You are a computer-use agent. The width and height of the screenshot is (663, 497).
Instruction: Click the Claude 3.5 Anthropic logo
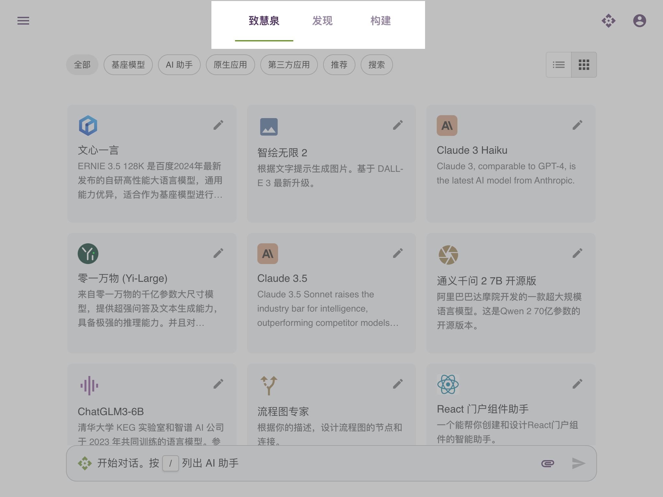[268, 254]
